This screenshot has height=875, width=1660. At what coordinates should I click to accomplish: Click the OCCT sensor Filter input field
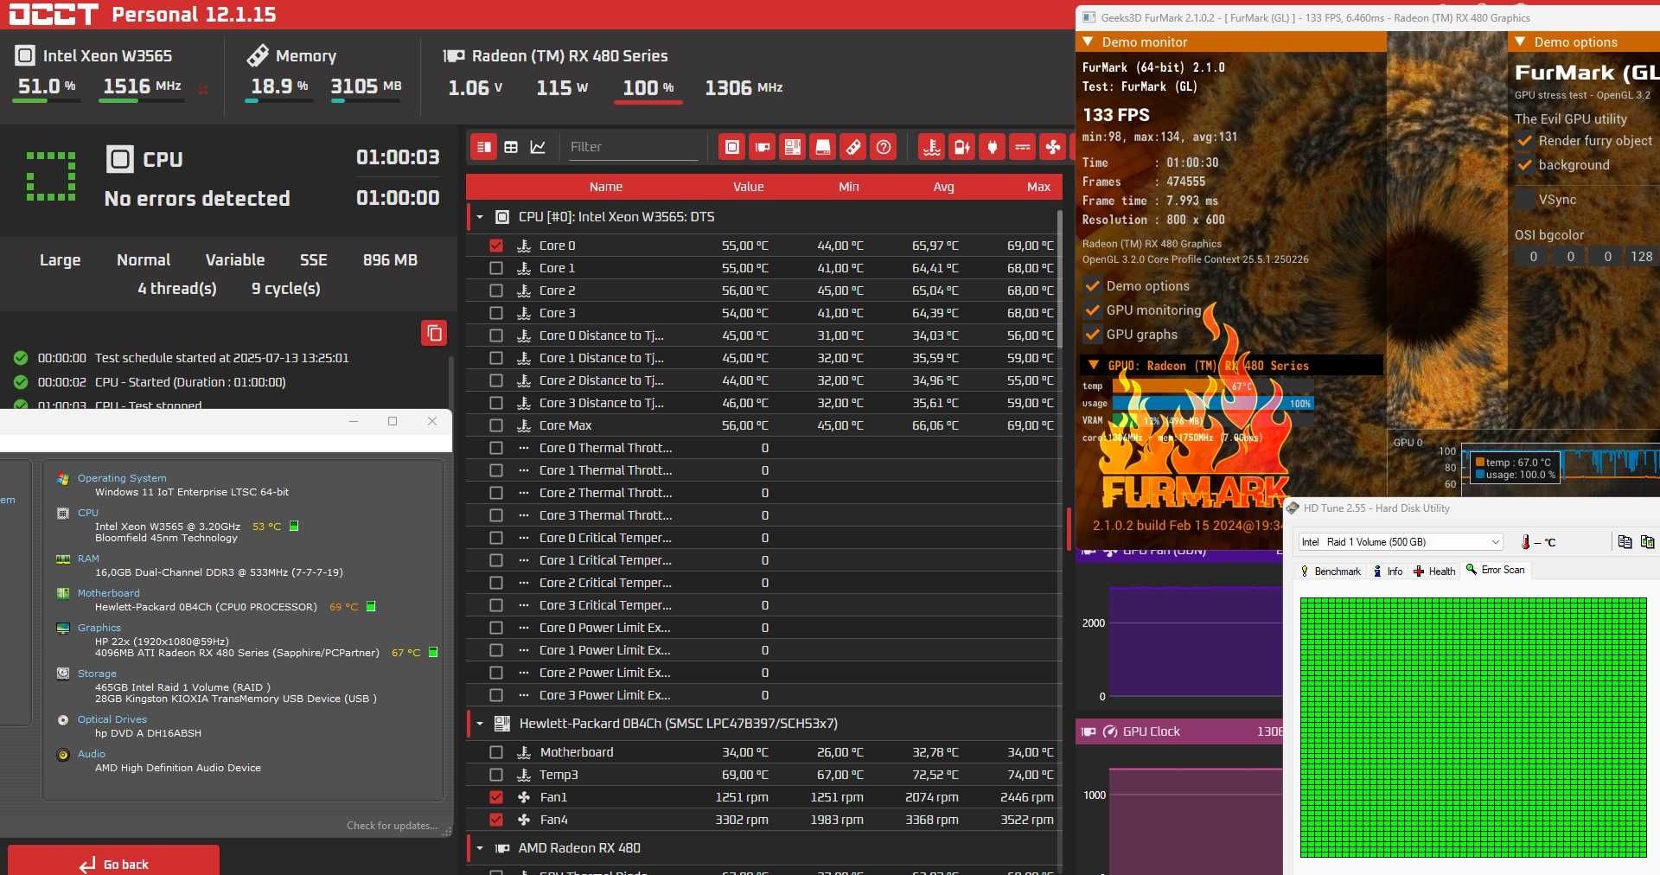[x=633, y=147]
